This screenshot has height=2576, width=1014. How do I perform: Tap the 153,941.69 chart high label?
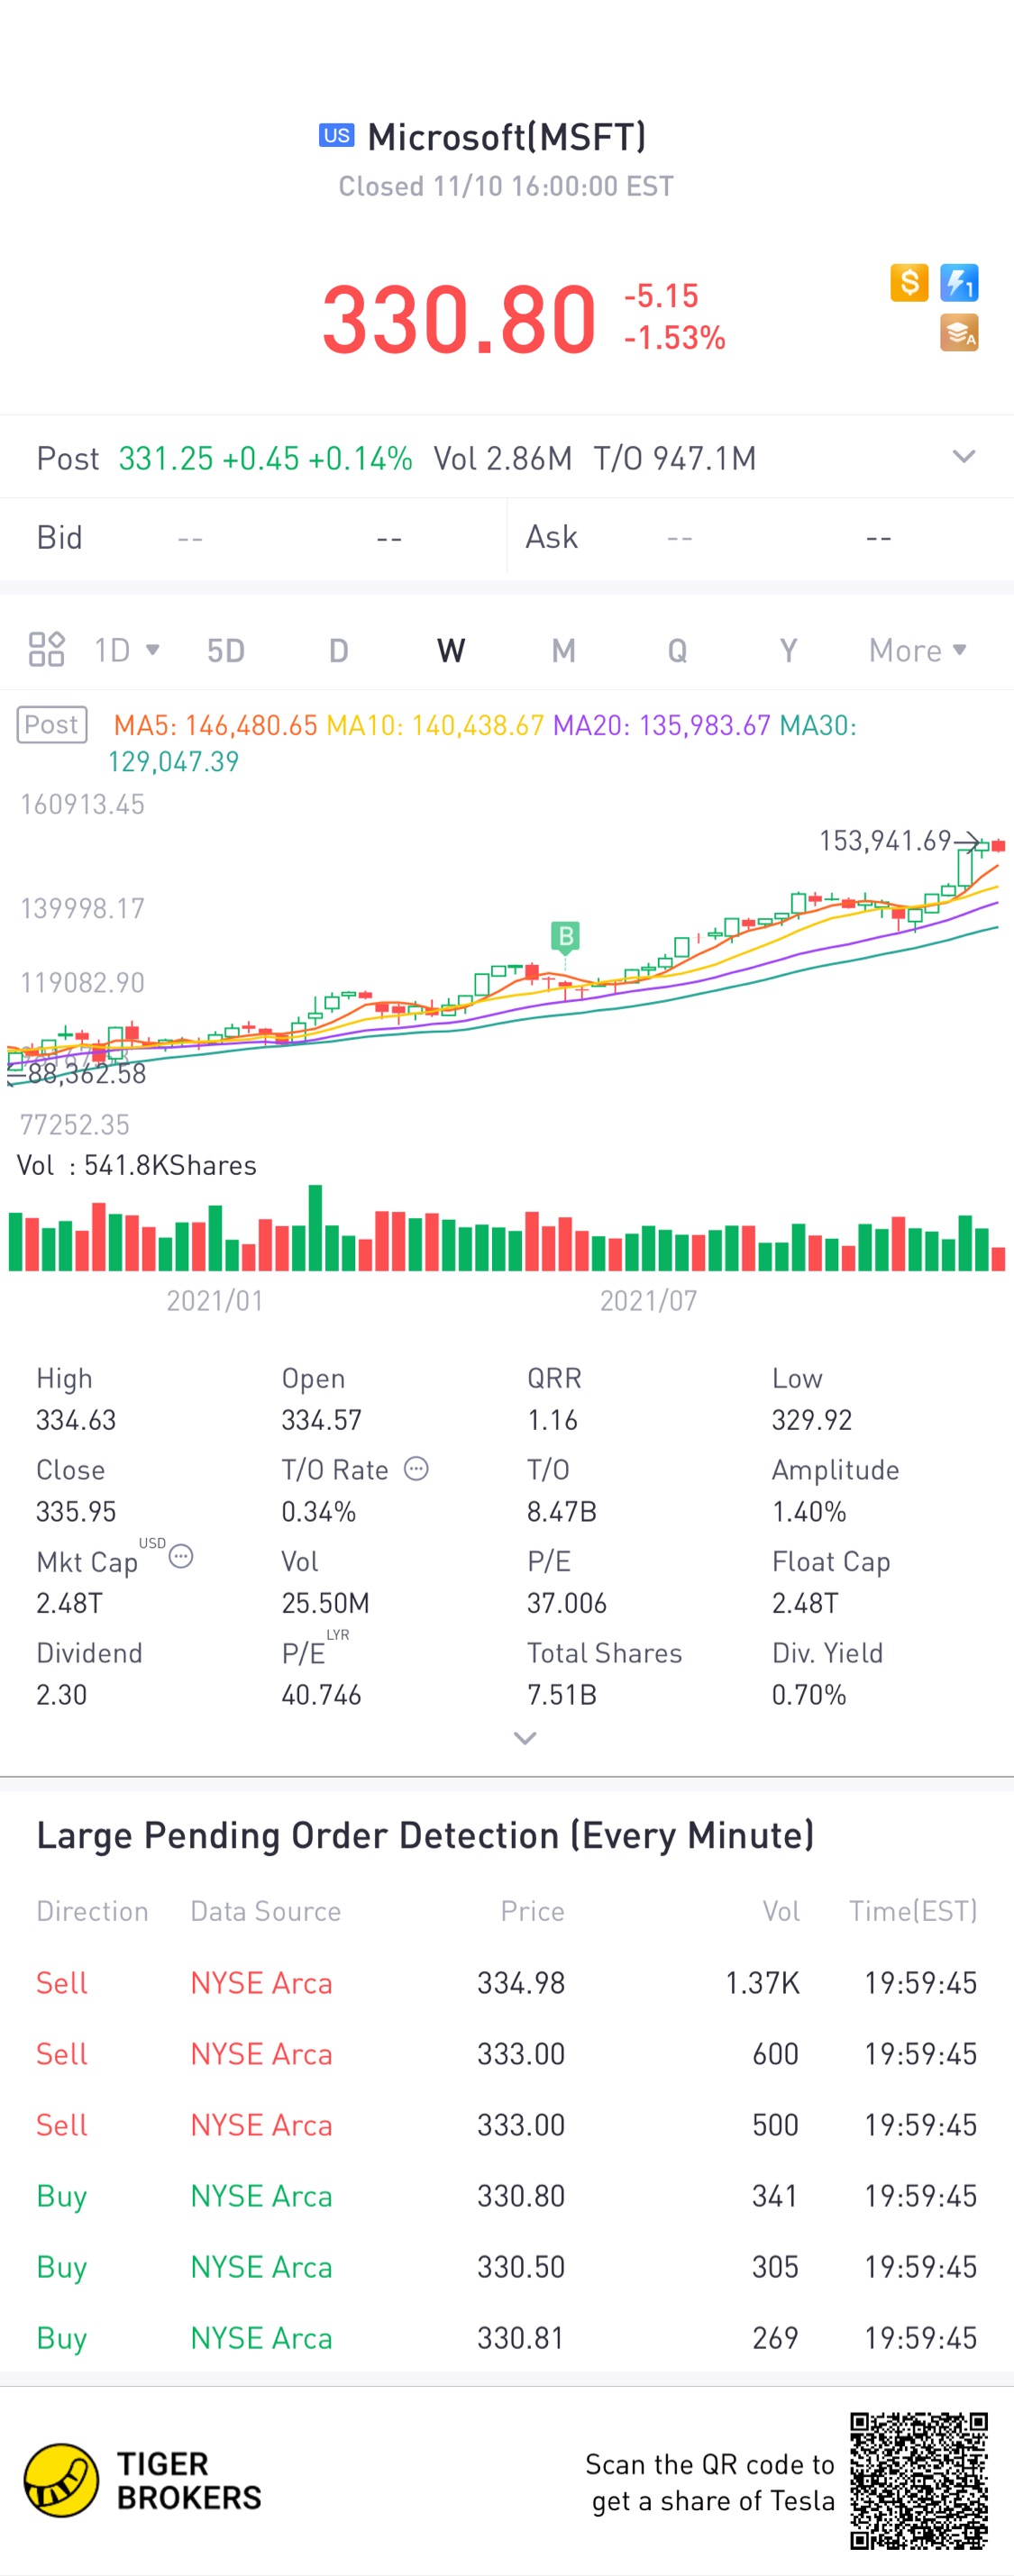tap(885, 840)
